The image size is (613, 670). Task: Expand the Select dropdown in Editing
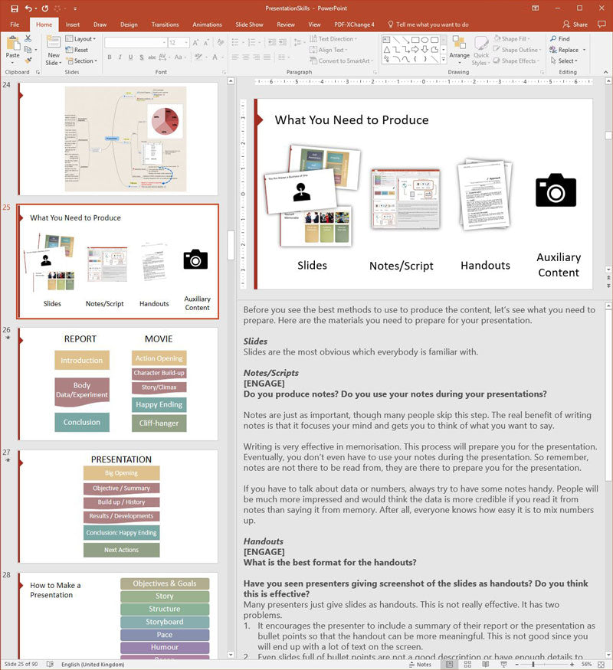click(x=564, y=60)
